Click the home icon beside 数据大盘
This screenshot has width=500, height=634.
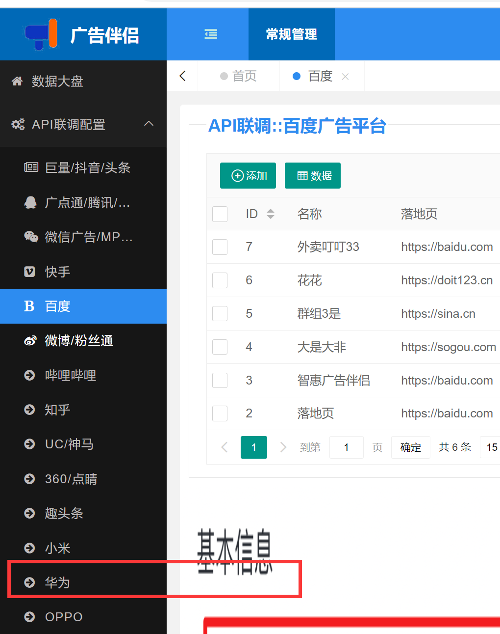click(17, 81)
